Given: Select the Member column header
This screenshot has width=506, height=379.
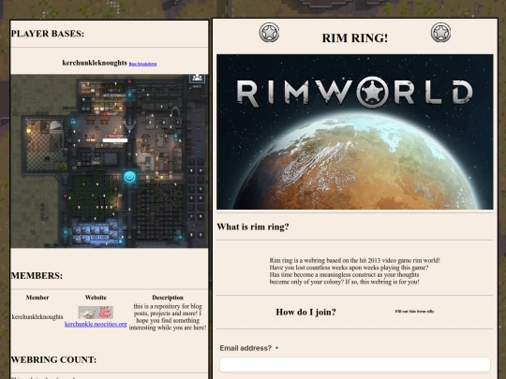Looking at the screenshot, I should [37, 298].
